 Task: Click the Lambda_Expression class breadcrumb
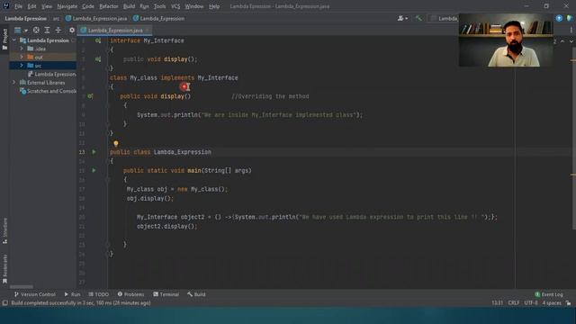(158, 18)
